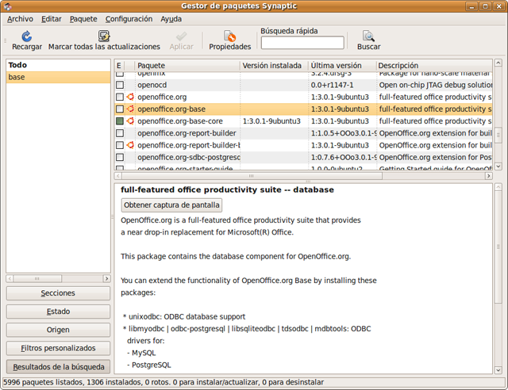Image resolution: width=508 pixels, height=390 pixels.
Task: Open the Configuración menu
Action: pos(129,18)
